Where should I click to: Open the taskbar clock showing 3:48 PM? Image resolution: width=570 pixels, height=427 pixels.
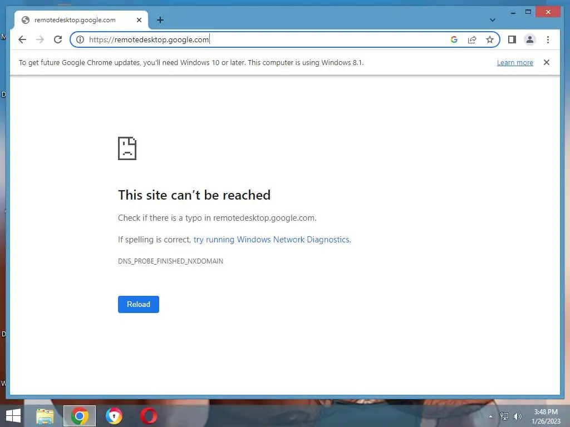point(546,416)
